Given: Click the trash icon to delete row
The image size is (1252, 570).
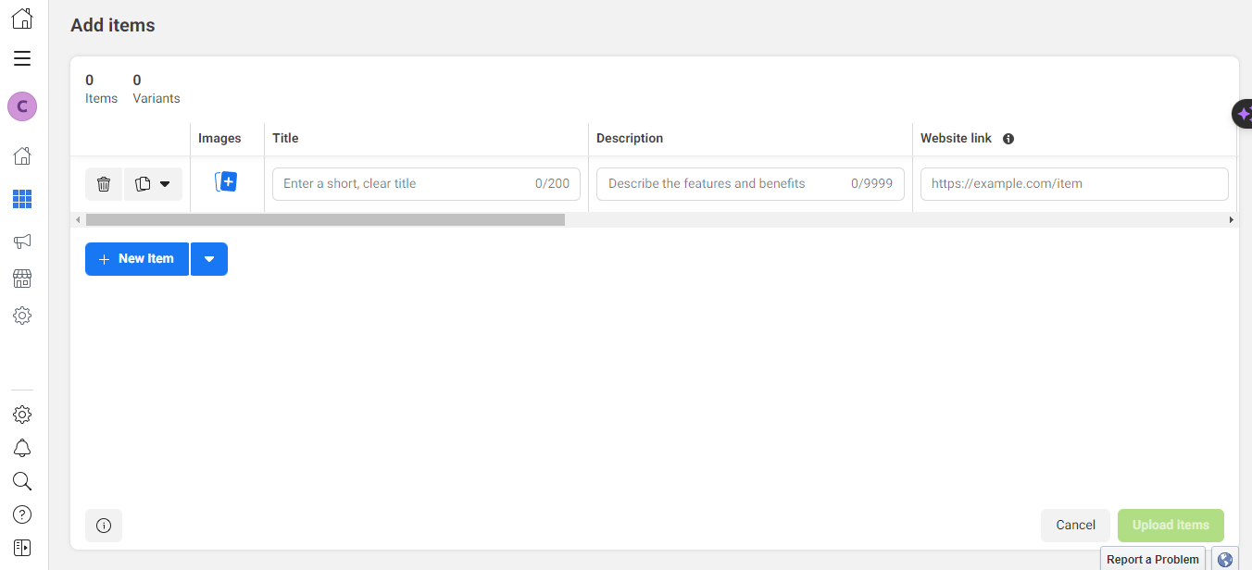Looking at the screenshot, I should tap(104, 184).
